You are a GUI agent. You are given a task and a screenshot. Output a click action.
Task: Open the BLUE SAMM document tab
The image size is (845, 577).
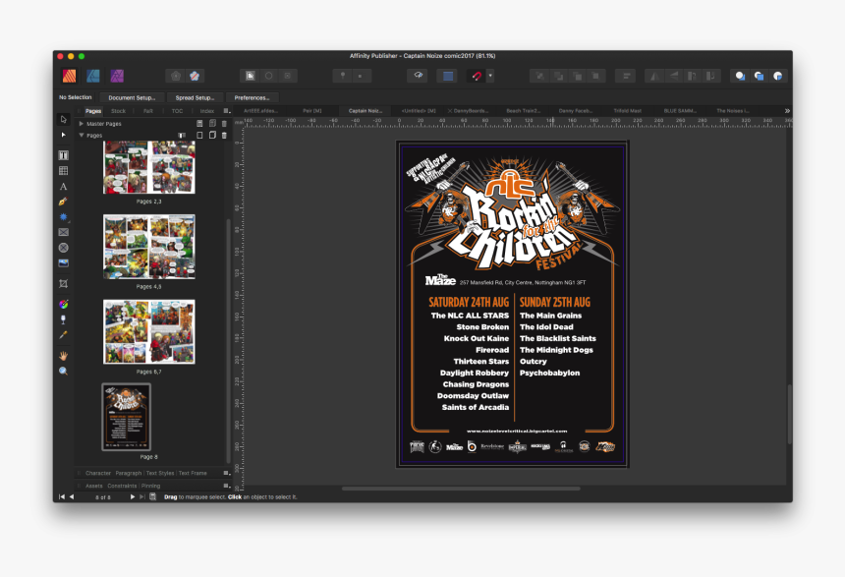680,111
